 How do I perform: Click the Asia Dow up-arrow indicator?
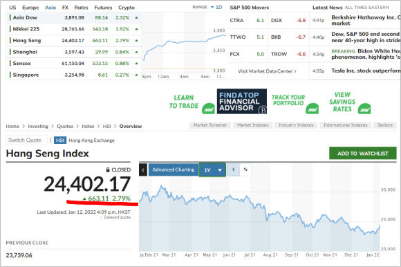[137, 18]
